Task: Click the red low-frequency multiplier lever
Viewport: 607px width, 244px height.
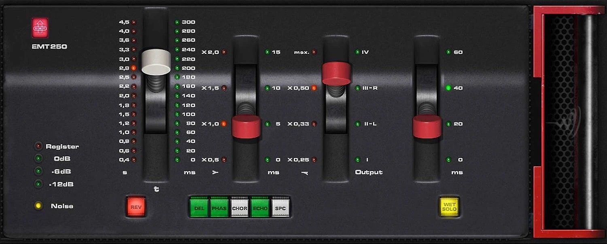Action: tap(246, 126)
